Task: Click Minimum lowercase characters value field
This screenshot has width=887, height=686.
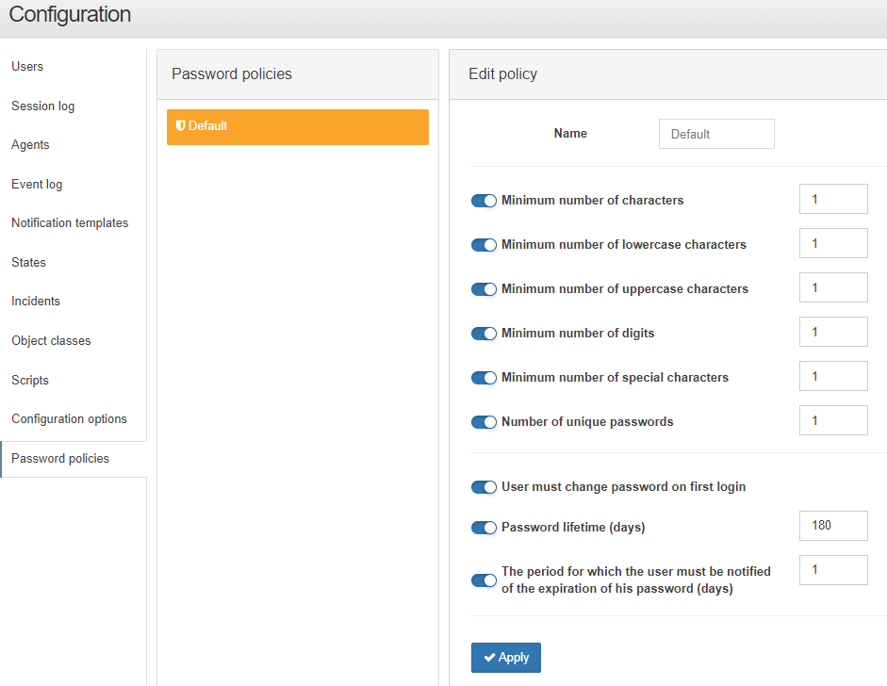Action: click(x=833, y=243)
